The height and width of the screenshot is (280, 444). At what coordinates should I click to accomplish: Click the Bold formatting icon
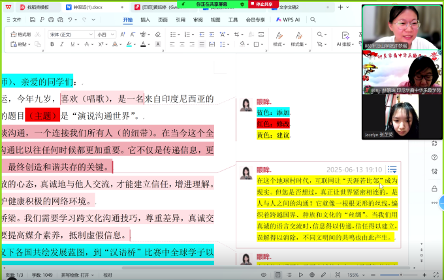point(52,44)
